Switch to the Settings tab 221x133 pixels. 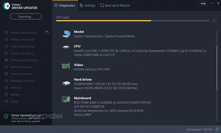click(x=88, y=5)
